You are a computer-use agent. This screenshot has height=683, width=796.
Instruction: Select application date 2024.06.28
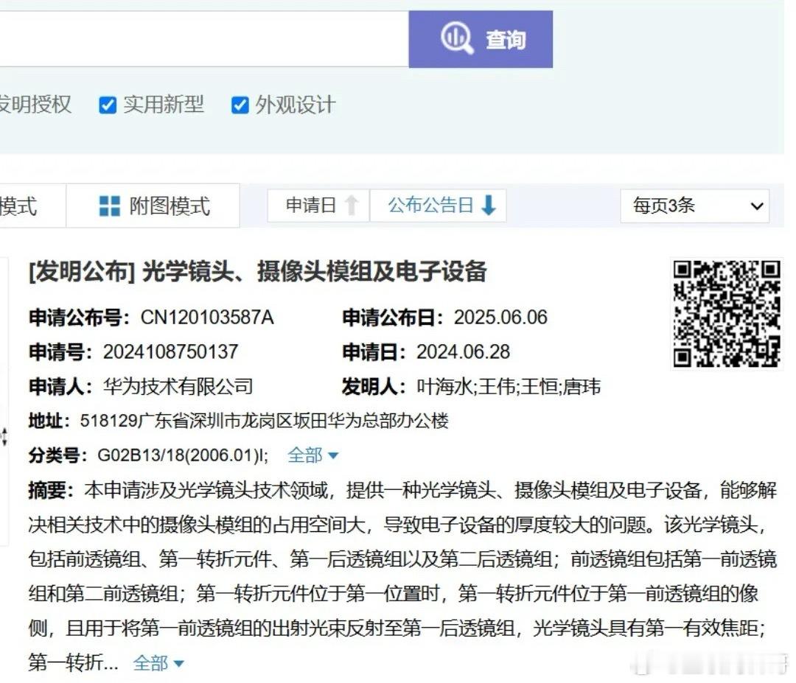(463, 352)
